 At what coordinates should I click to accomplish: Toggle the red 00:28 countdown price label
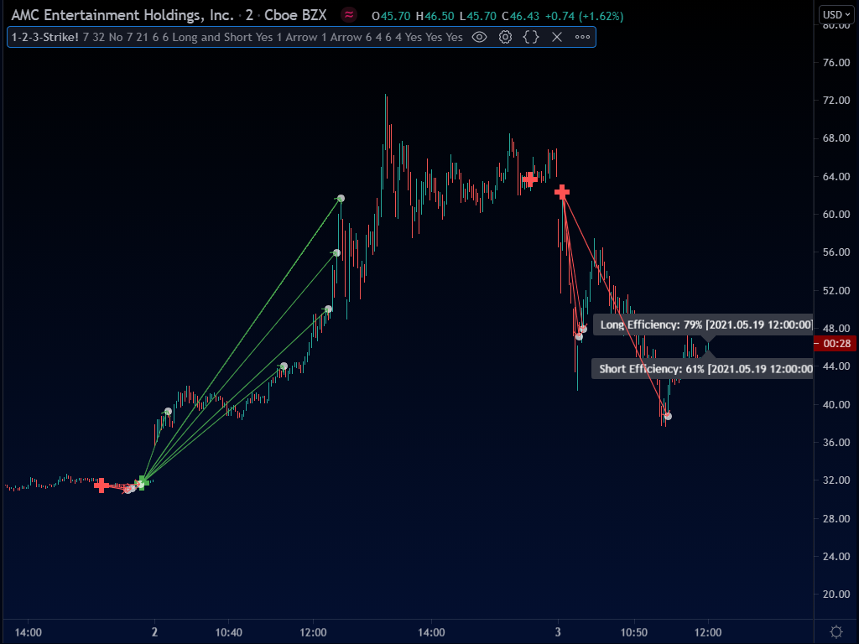tap(833, 343)
